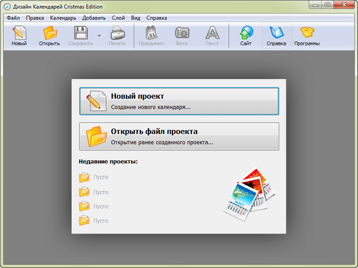Open the Файл menu

(13, 18)
